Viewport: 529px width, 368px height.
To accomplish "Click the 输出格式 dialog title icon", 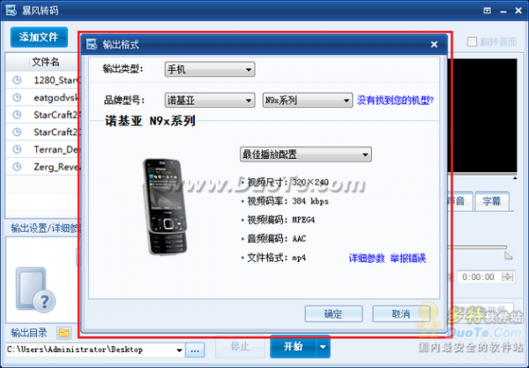I will pyautogui.click(x=92, y=44).
